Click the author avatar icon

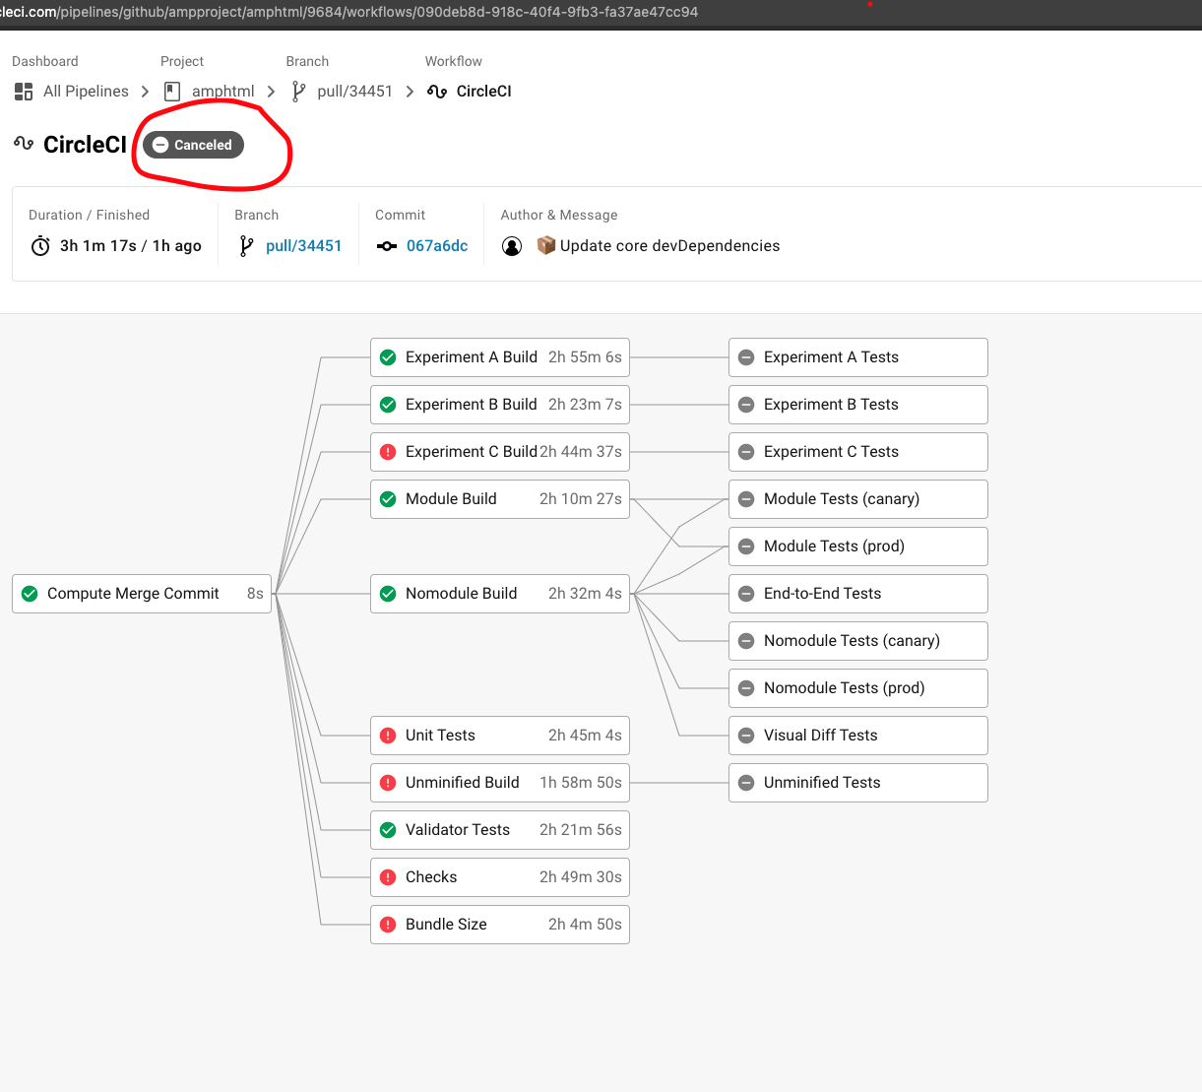tap(512, 246)
